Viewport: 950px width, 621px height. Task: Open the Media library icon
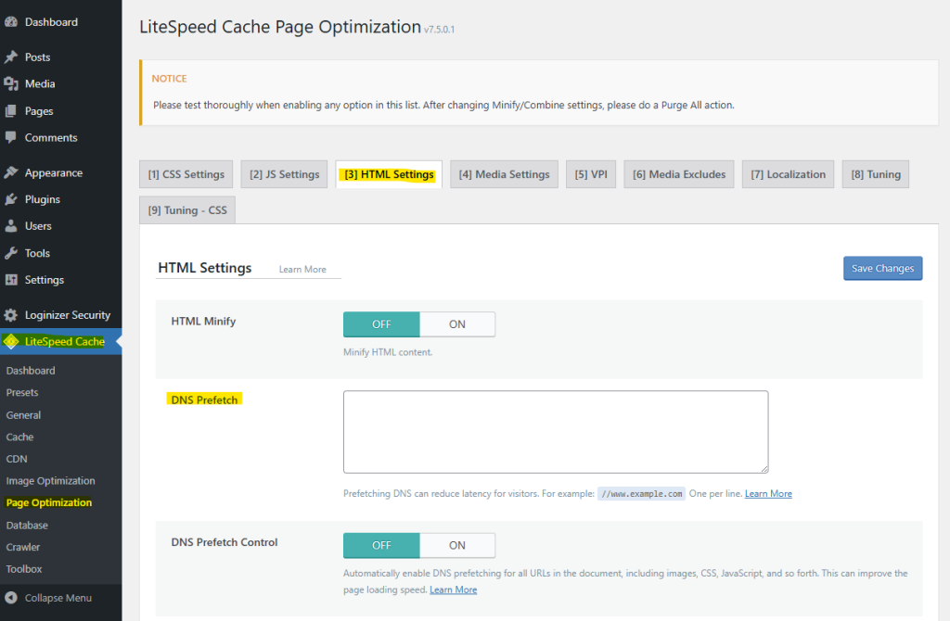pos(11,83)
